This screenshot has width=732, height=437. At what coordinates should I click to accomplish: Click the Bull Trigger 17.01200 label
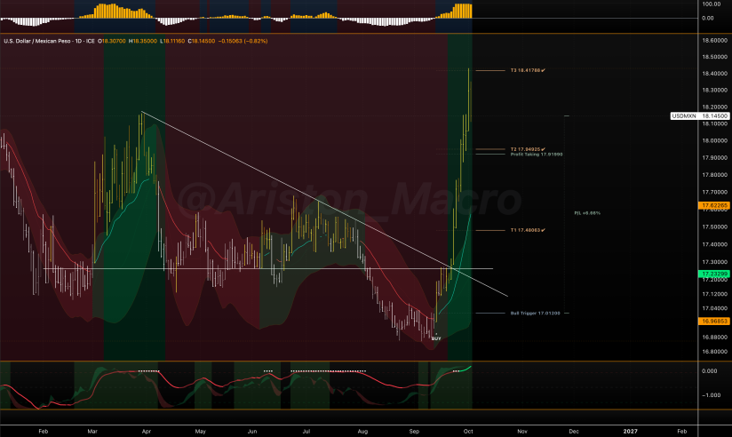535,314
